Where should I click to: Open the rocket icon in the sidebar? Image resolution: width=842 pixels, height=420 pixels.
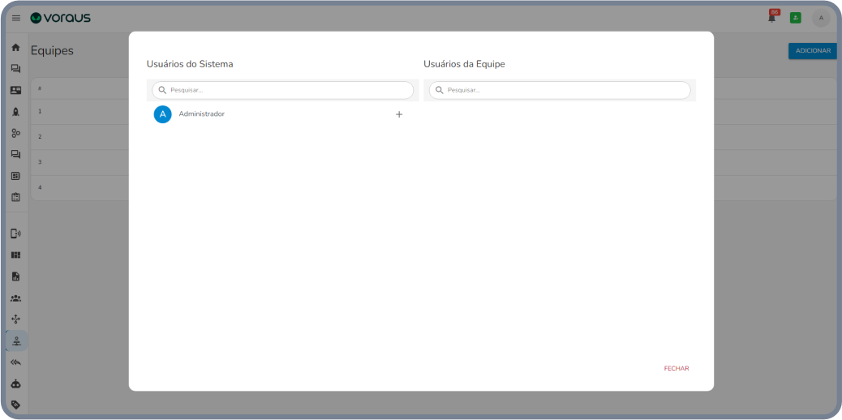(x=15, y=112)
